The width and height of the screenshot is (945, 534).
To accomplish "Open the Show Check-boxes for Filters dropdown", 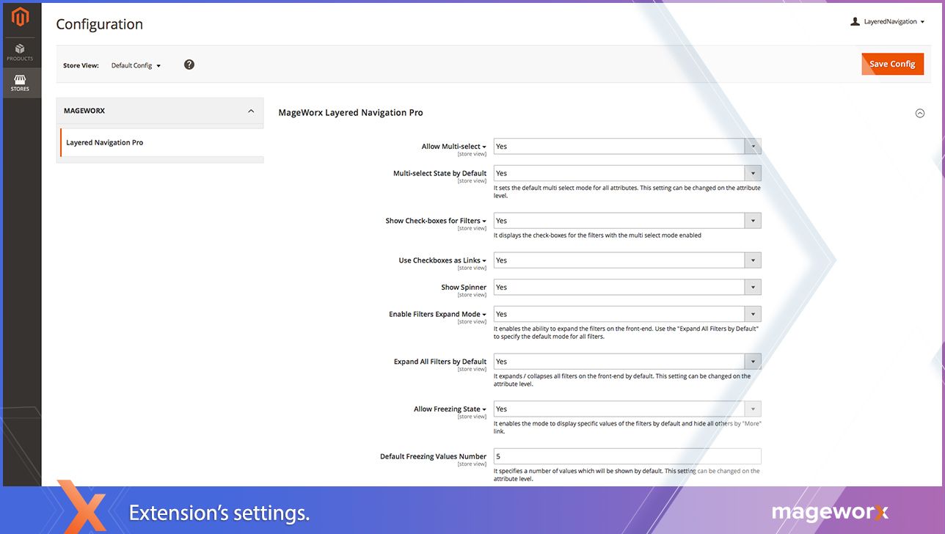I will [x=627, y=221].
